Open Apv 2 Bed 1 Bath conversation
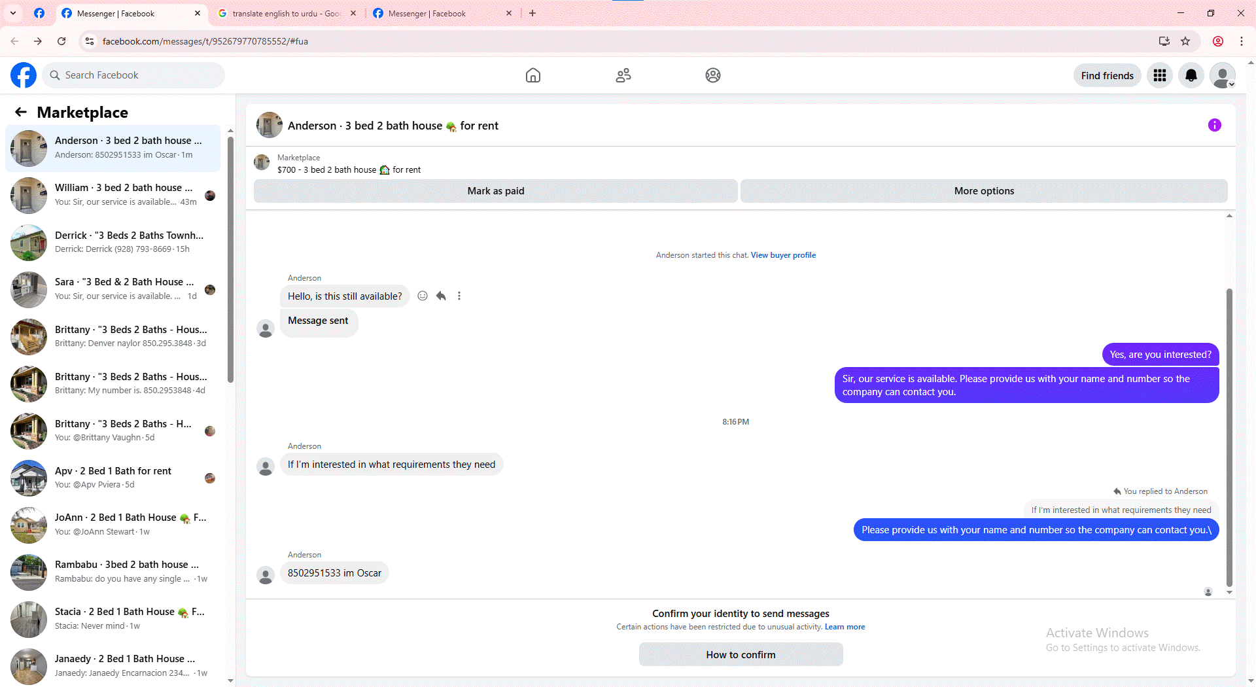Viewport: 1256px width, 687px height. tap(113, 478)
